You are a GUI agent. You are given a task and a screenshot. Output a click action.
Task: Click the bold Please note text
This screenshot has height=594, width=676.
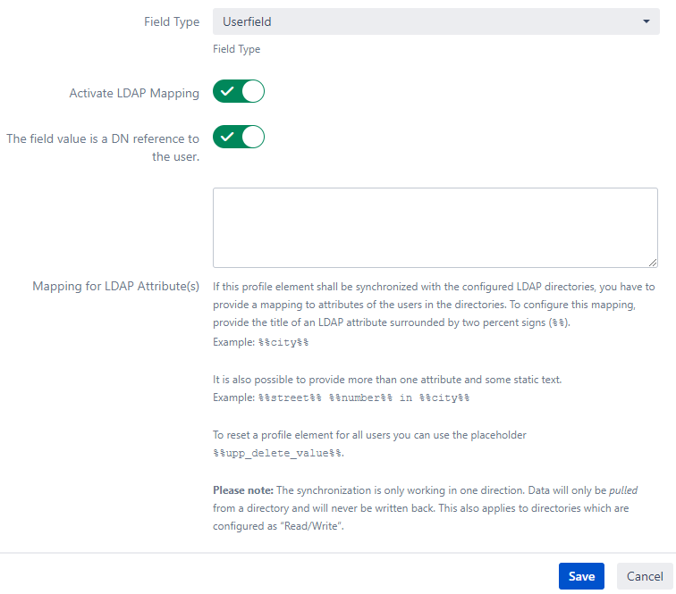pos(242,490)
